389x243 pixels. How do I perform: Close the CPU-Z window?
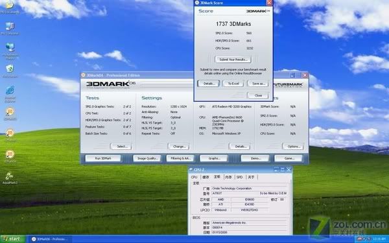[289, 170]
